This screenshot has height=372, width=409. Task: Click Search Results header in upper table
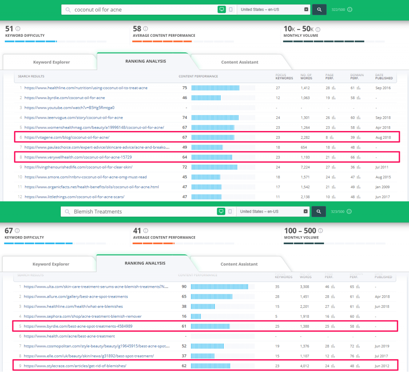coord(31,76)
